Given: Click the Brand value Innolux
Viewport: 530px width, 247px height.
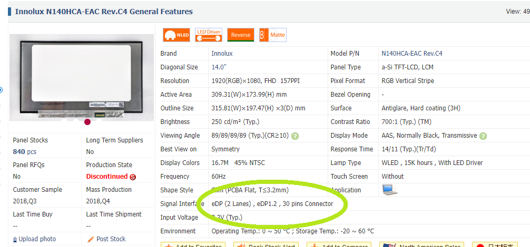Looking at the screenshot, I should pos(222,53).
